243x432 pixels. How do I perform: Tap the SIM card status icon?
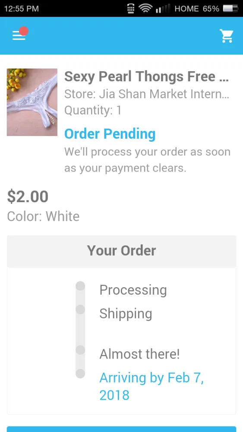tap(131, 9)
